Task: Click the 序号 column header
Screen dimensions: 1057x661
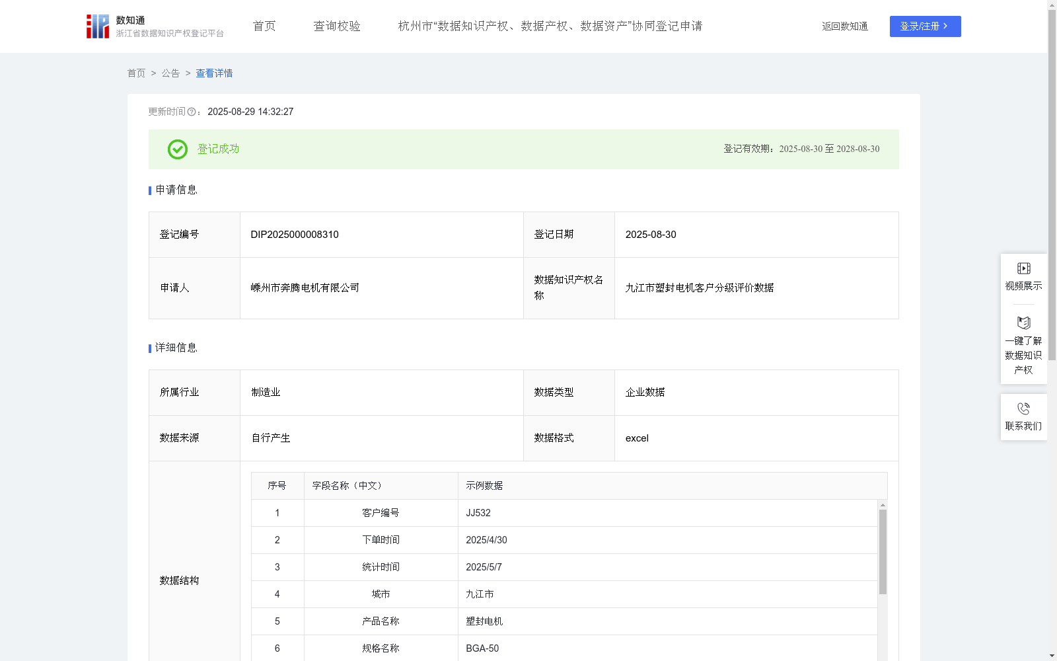Action: pyautogui.click(x=277, y=486)
